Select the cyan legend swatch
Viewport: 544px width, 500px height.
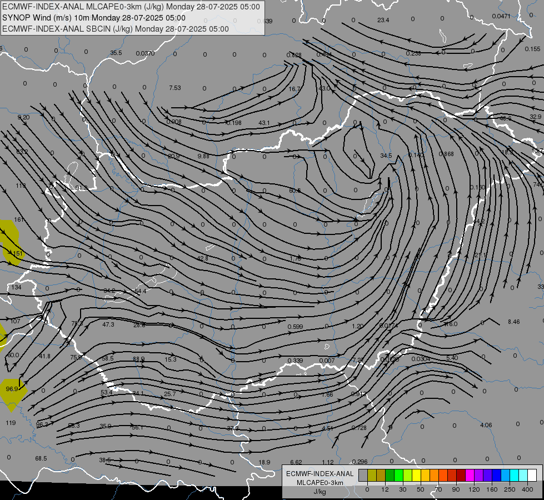515,476
